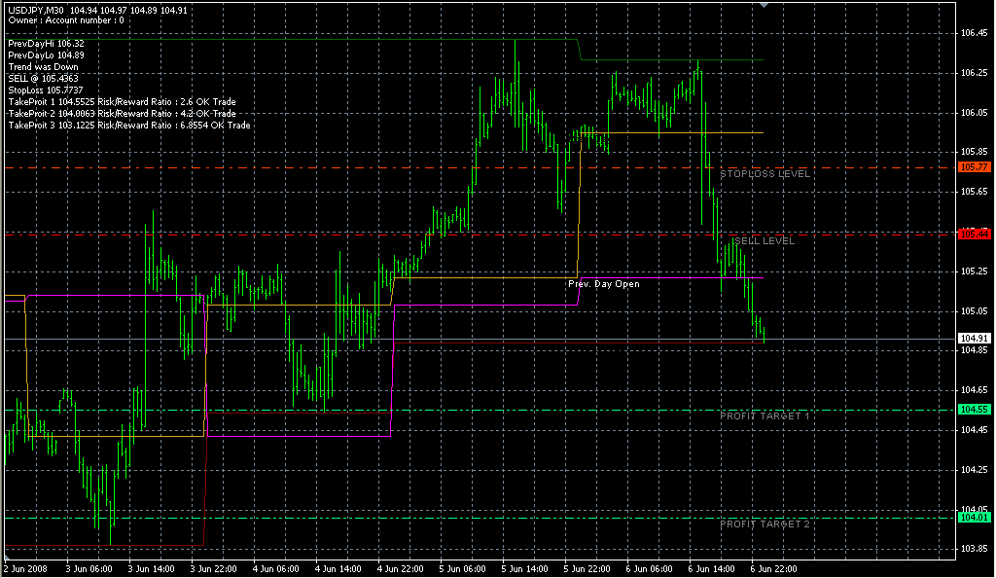Click the current price 104.91 tag
996x578 pixels.
(x=974, y=339)
